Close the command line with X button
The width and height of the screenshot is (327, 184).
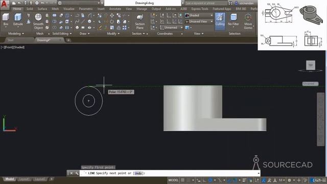click(x=72, y=173)
